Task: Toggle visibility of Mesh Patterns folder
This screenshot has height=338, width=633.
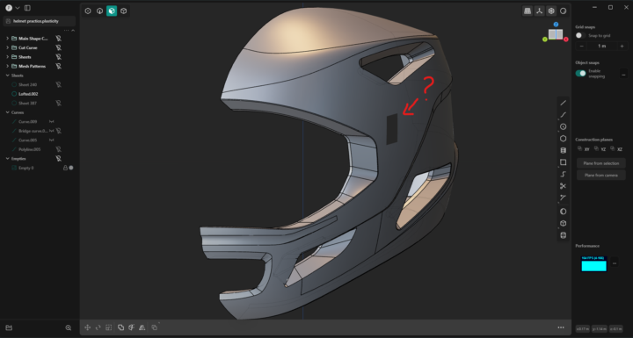Action: click(x=59, y=66)
